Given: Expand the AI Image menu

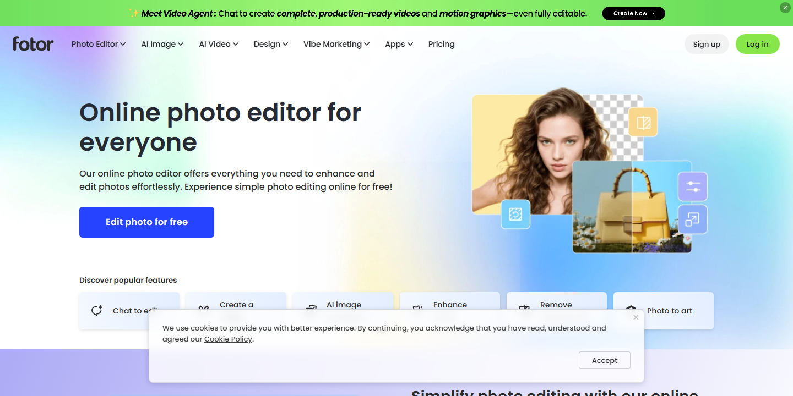Looking at the screenshot, I should (x=162, y=44).
